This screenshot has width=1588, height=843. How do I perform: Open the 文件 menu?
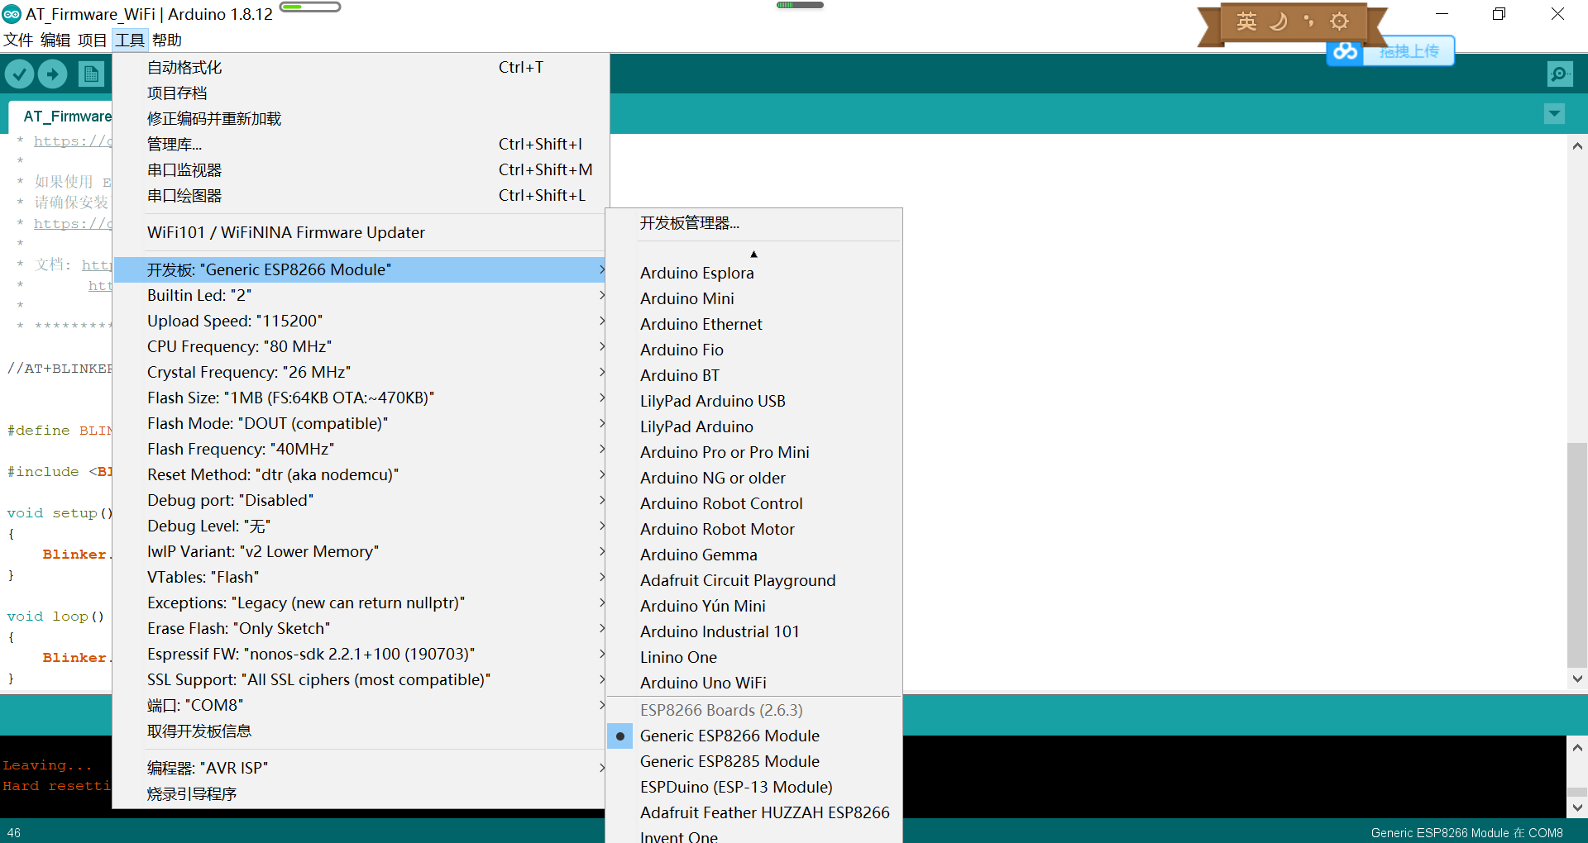(x=18, y=40)
